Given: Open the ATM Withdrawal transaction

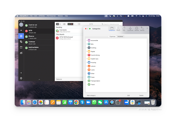Looking at the screenshot, I should [x=69, y=38].
